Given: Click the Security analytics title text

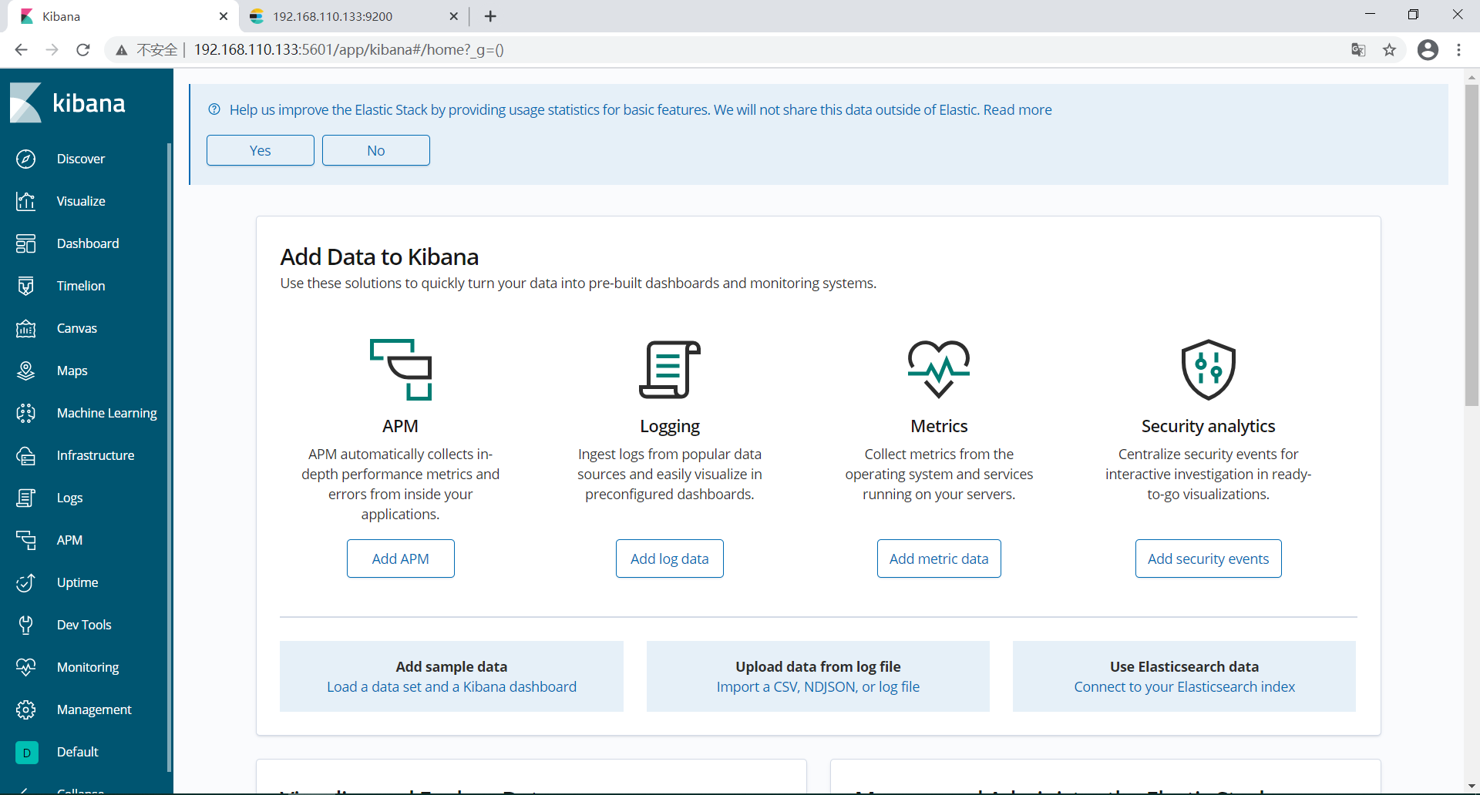Looking at the screenshot, I should point(1209,426).
